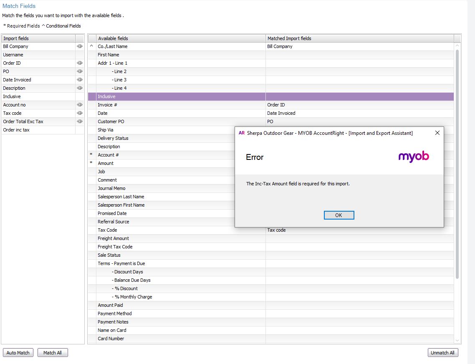The image size is (475, 364).
Task: Select the Account # required field
Action: pyautogui.click(x=165, y=154)
